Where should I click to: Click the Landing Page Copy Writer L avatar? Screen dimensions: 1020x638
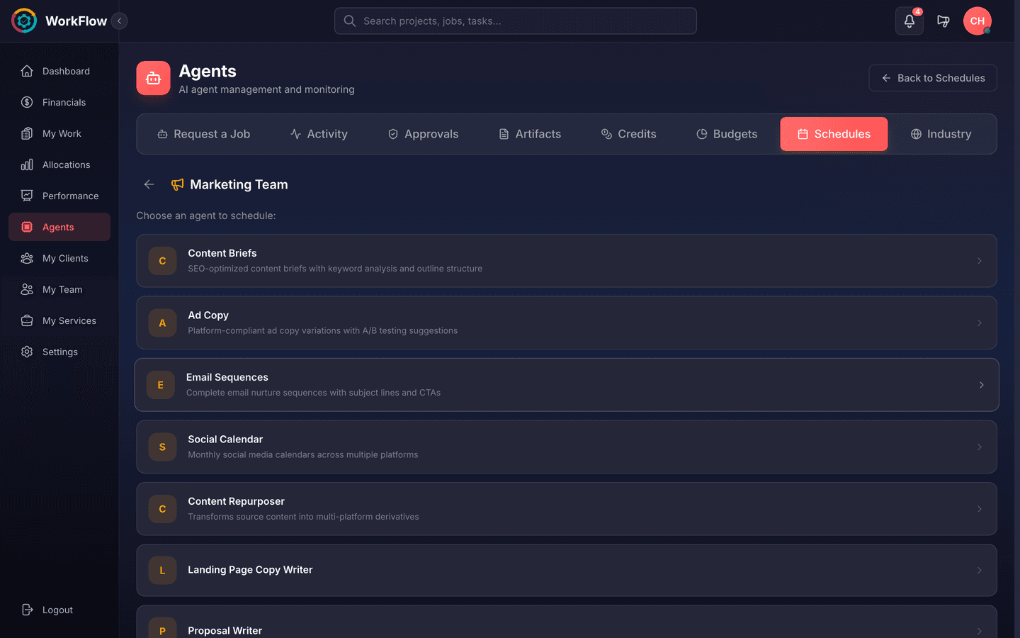pos(162,571)
